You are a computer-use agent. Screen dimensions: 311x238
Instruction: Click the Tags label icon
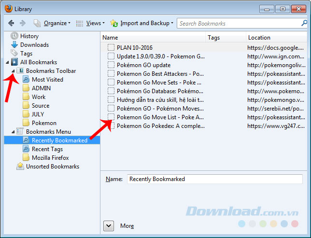pos(14,53)
